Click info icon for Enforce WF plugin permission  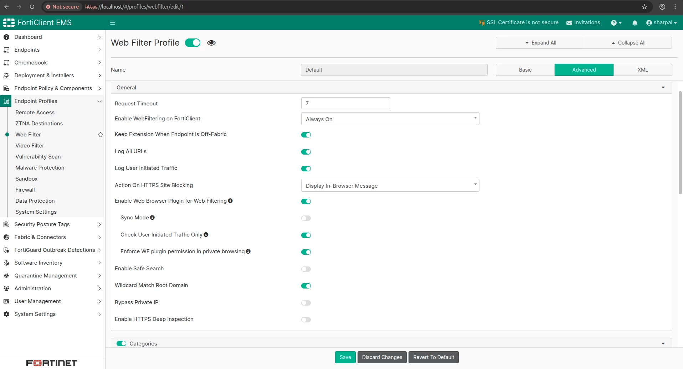point(248,251)
